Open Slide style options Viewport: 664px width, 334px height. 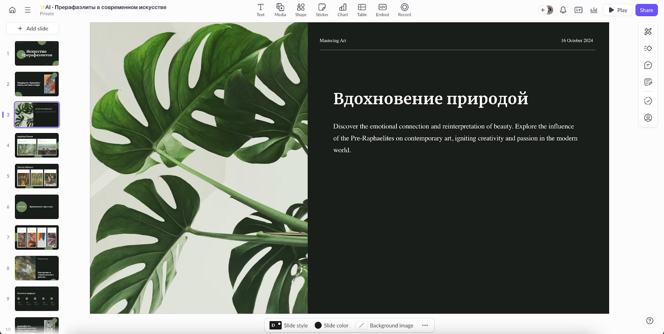(289, 325)
